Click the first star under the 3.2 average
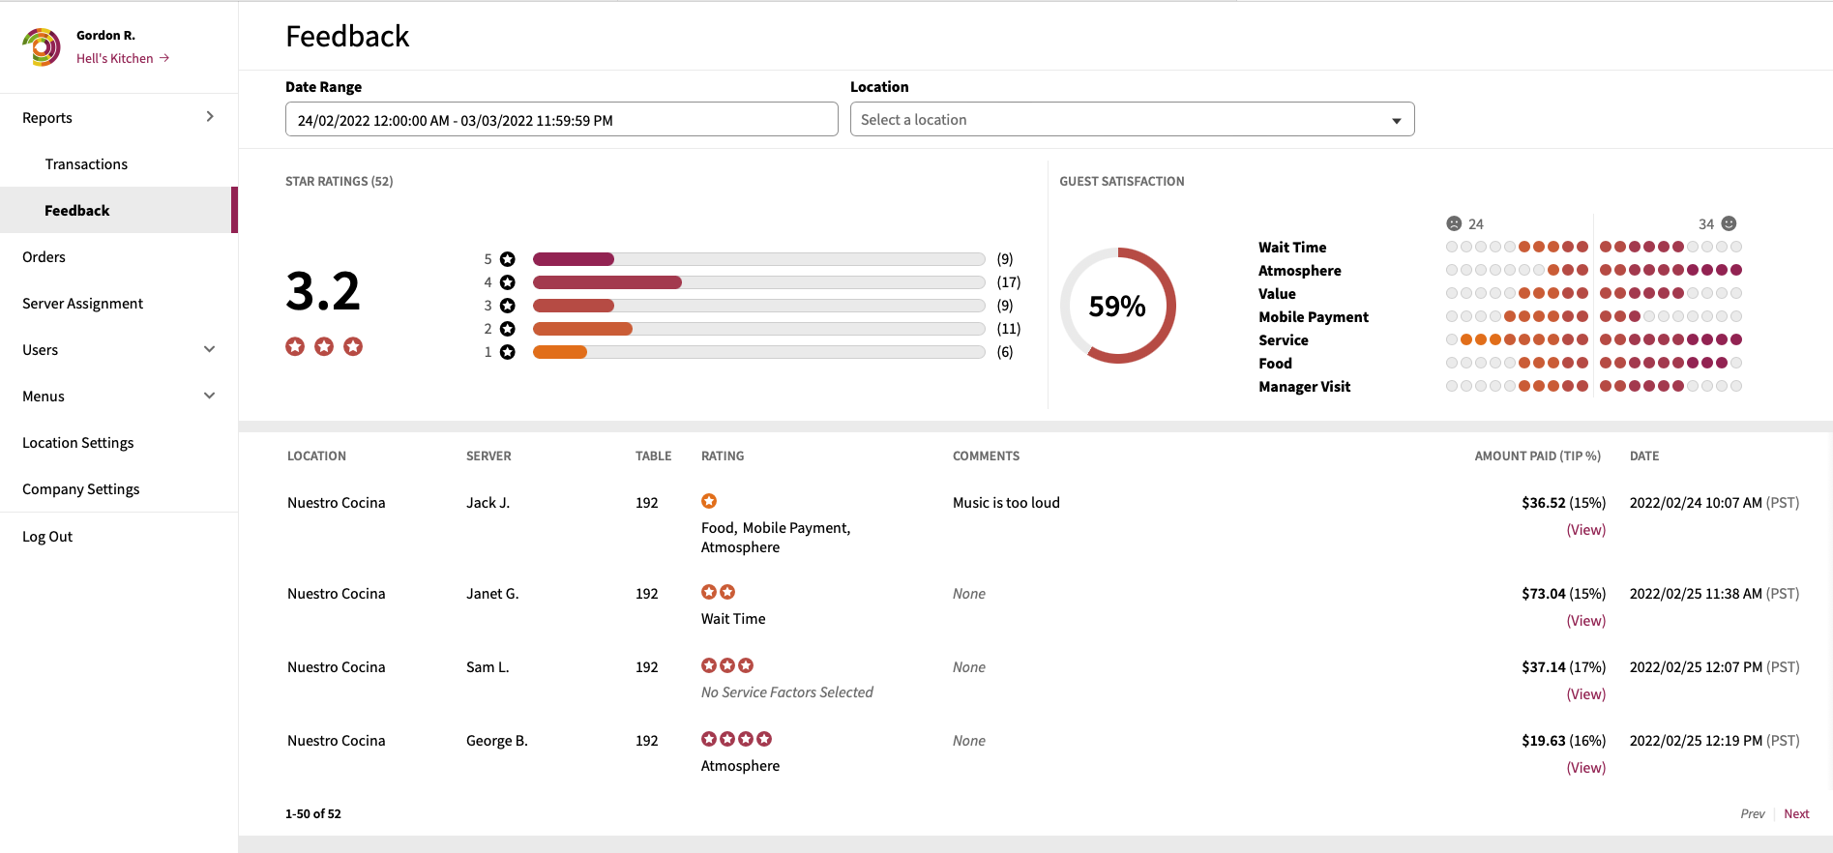The image size is (1833, 853). coord(295,346)
